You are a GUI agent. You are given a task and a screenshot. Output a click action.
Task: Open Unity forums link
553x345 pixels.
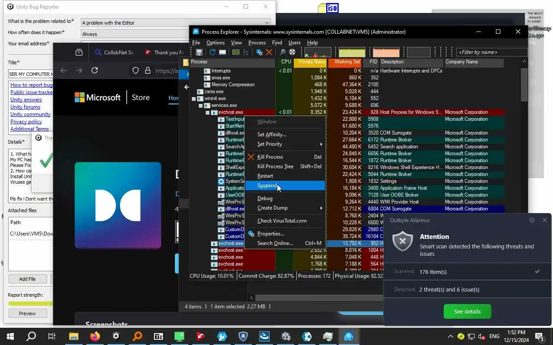tap(25, 107)
